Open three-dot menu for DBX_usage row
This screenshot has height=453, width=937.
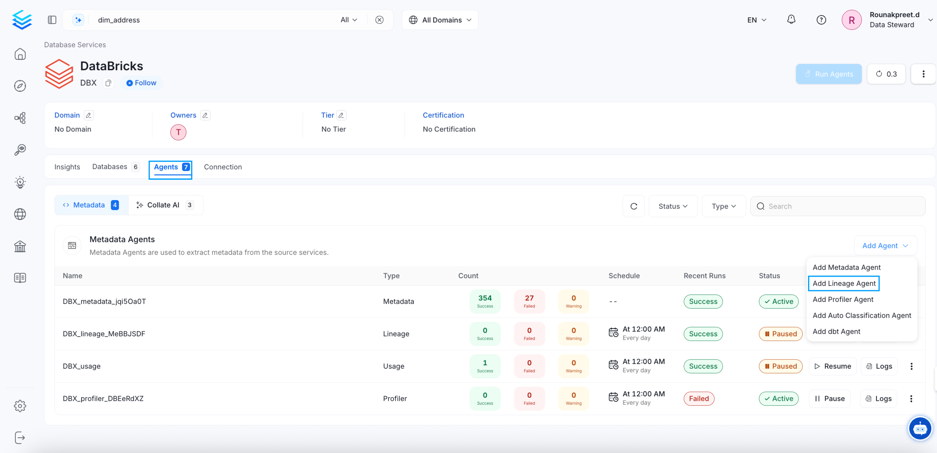coord(911,366)
